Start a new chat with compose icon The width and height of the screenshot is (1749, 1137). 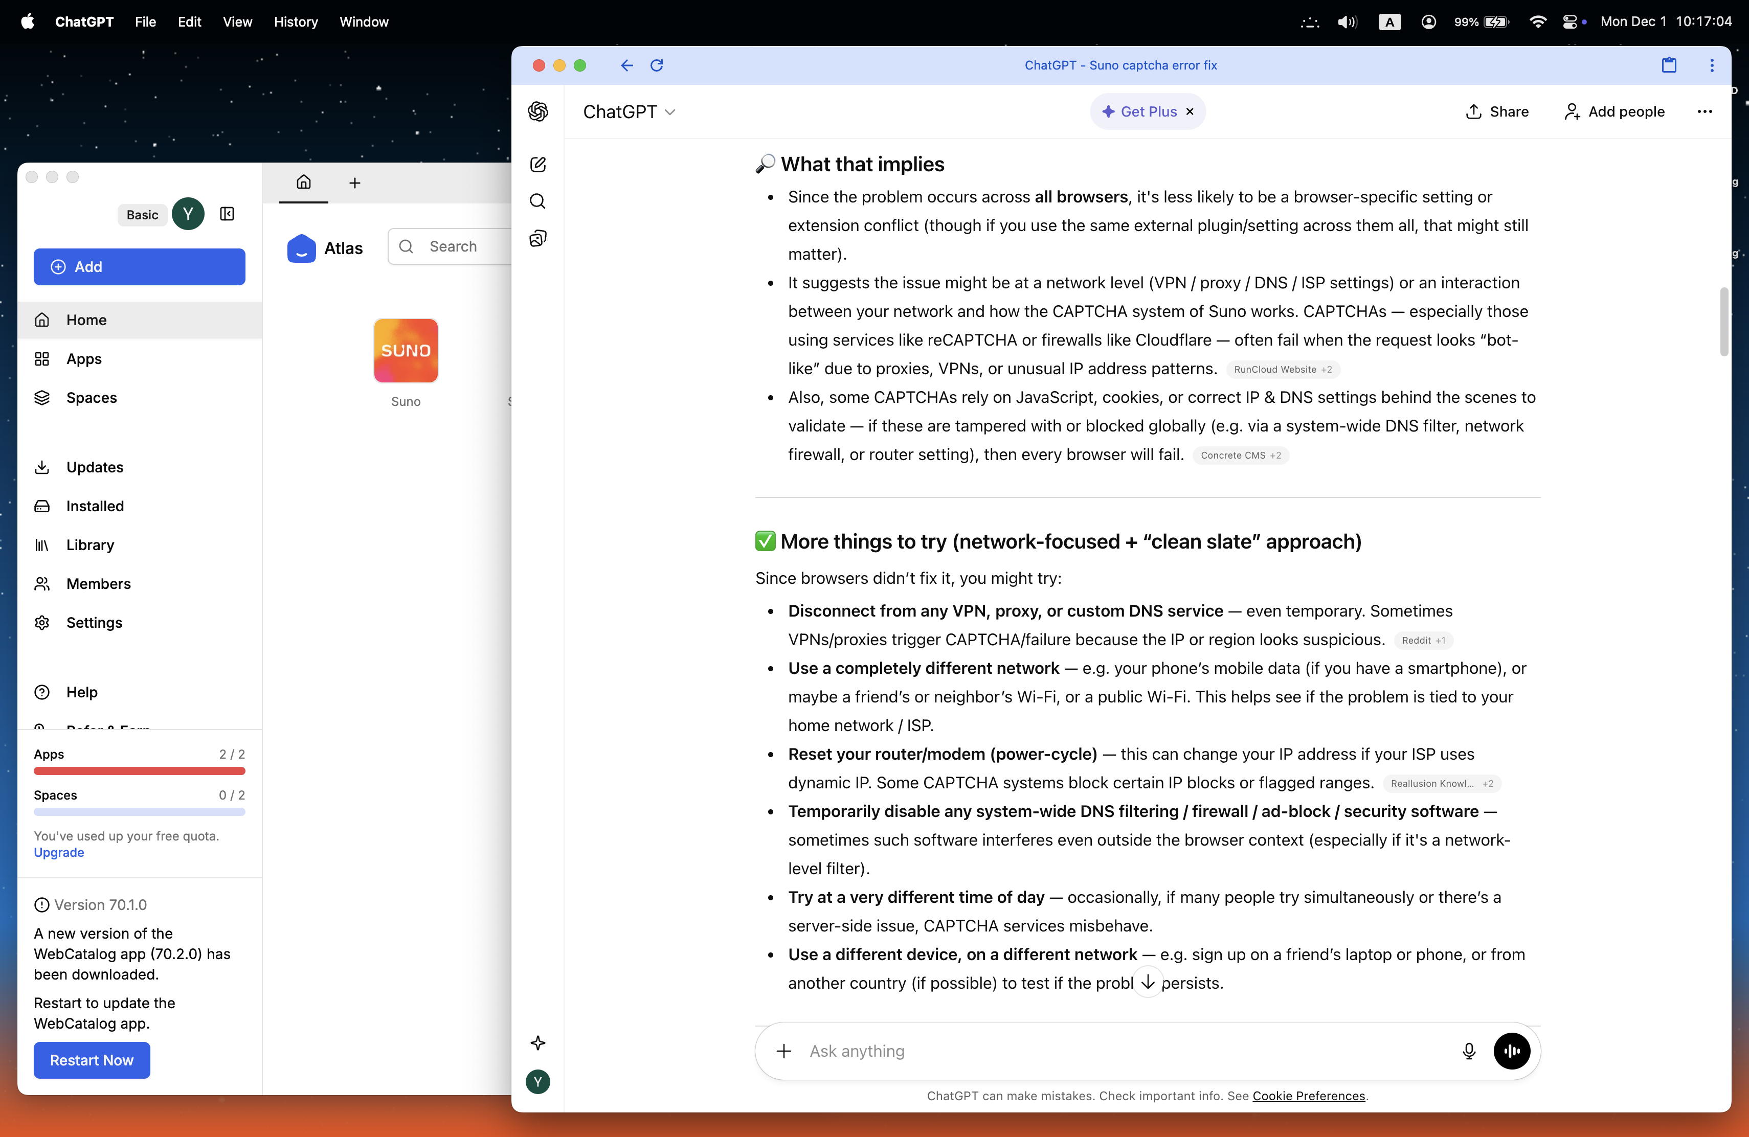pos(538,165)
